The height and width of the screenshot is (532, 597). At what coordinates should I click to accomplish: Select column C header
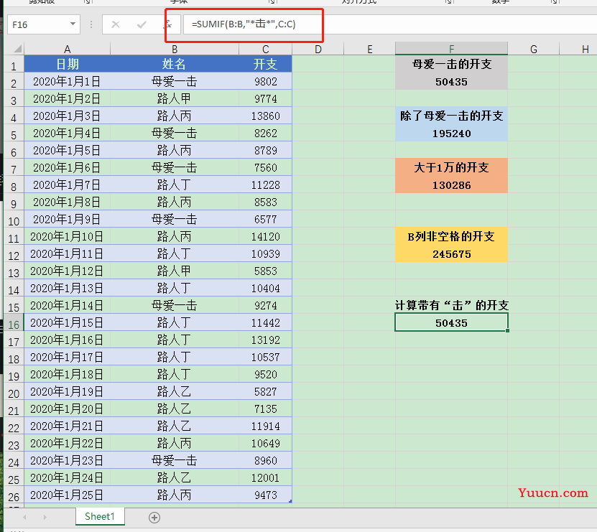[x=265, y=49]
